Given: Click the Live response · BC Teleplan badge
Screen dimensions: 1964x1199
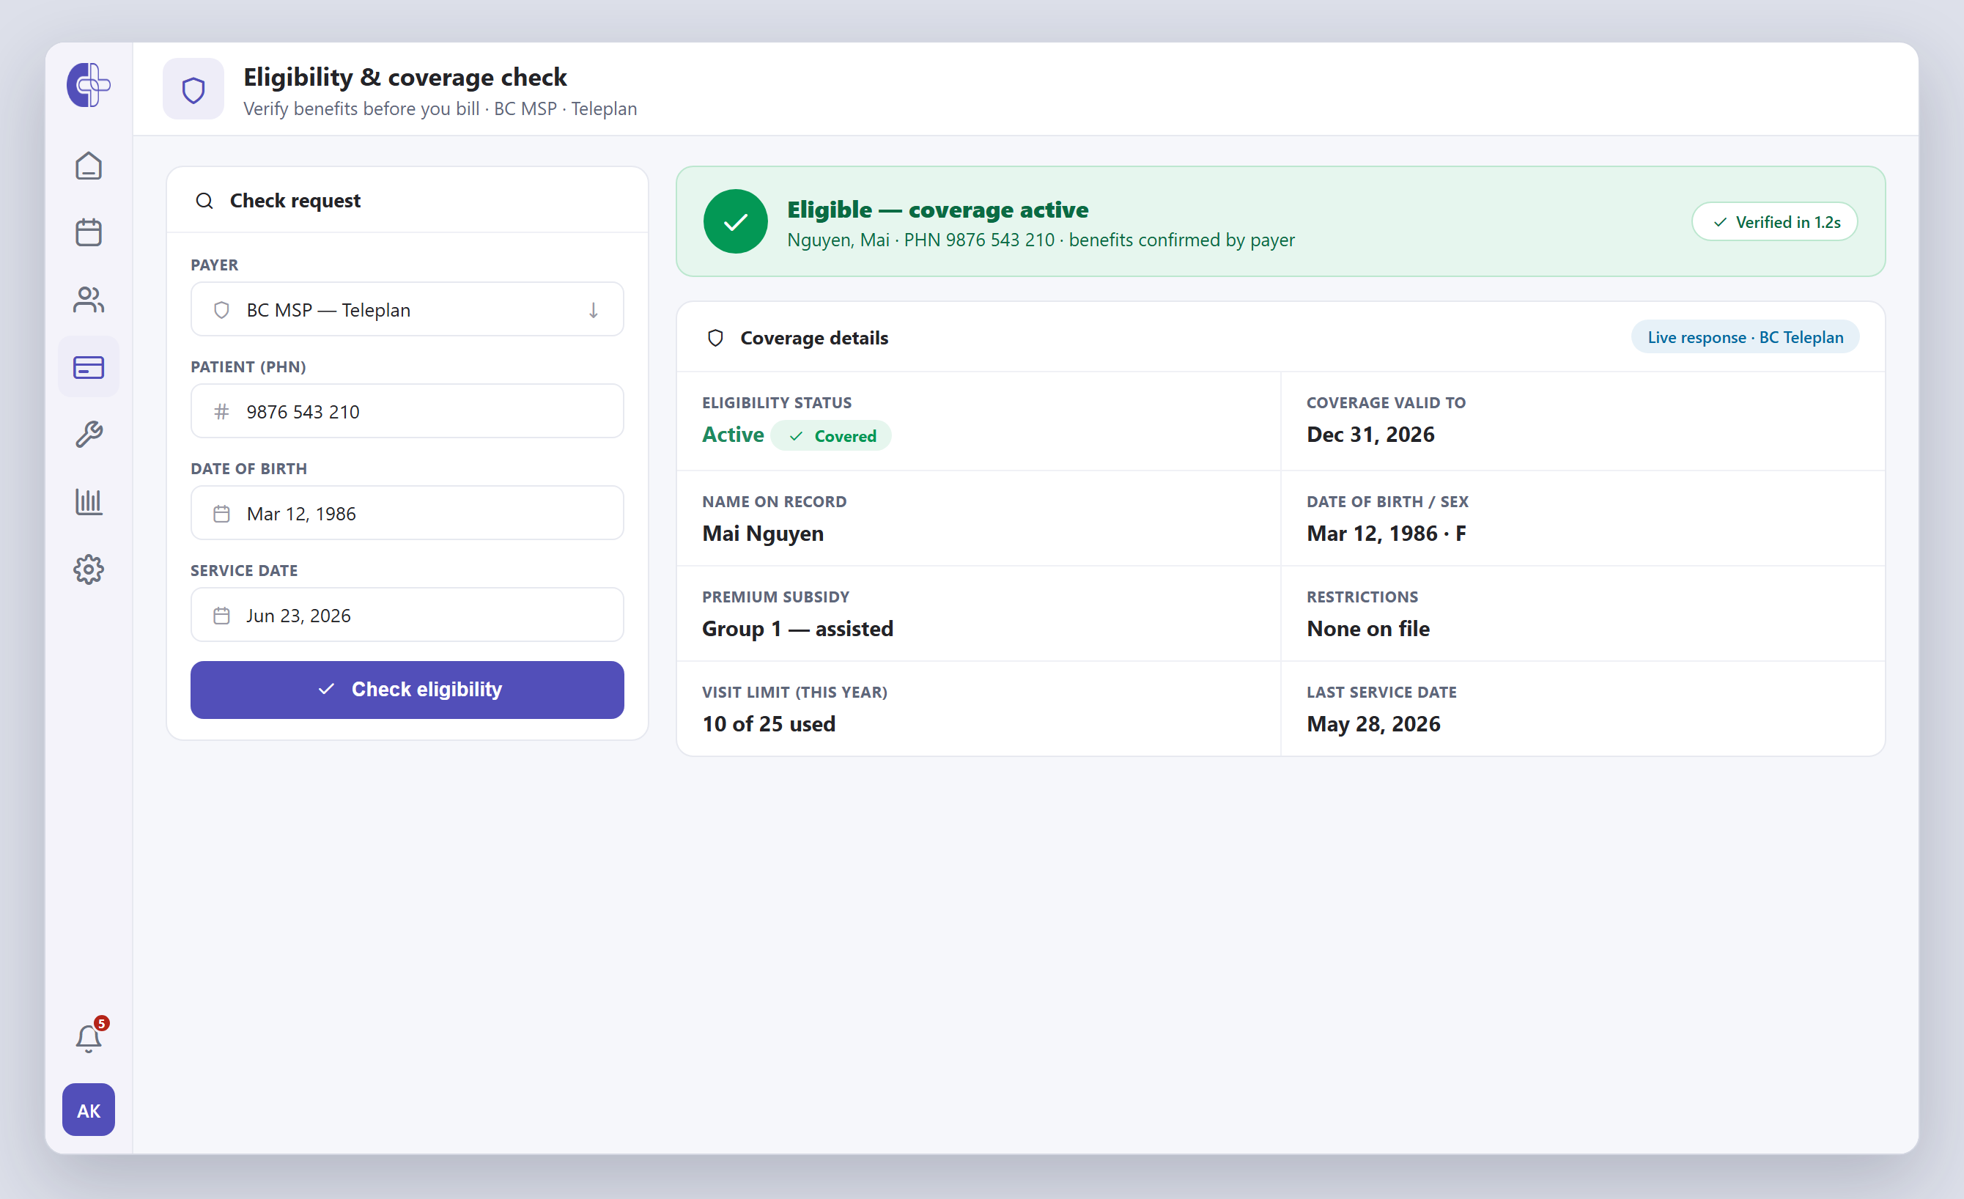Looking at the screenshot, I should pyautogui.click(x=1745, y=337).
